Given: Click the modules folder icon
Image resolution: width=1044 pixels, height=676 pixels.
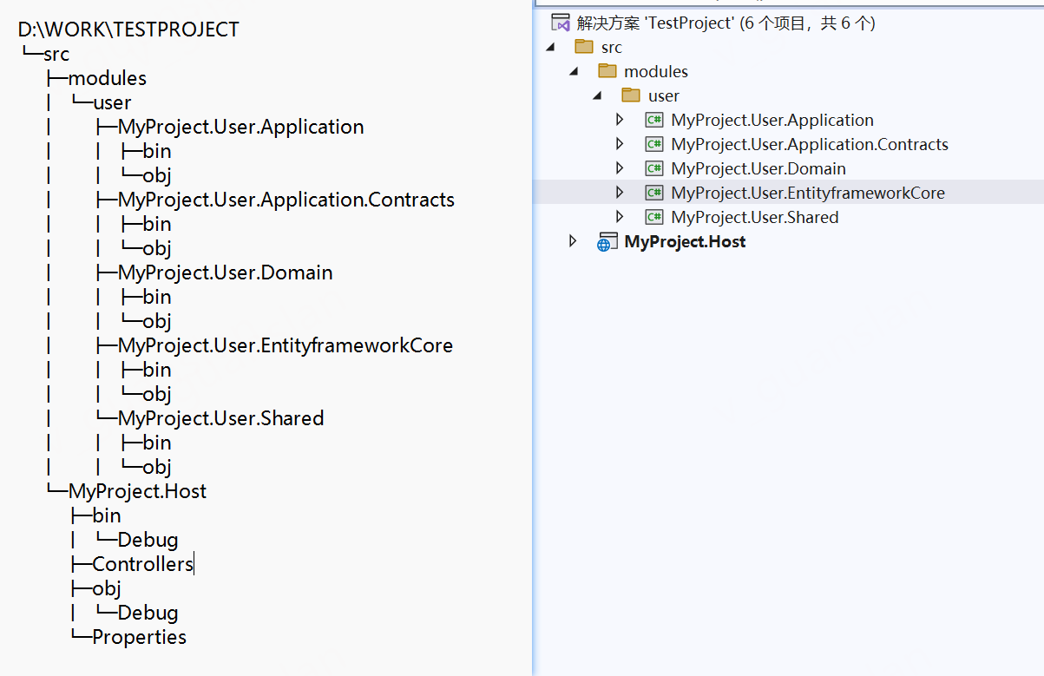Looking at the screenshot, I should 607,71.
